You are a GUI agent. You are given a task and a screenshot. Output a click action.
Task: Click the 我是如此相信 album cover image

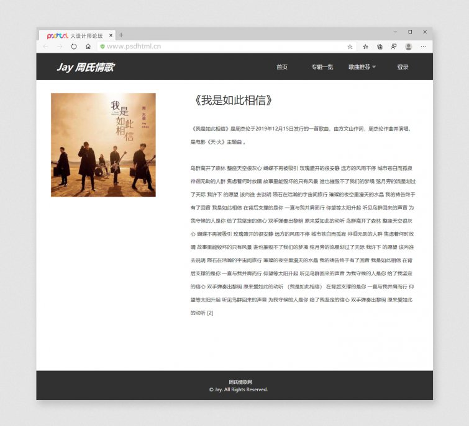pyautogui.click(x=103, y=145)
